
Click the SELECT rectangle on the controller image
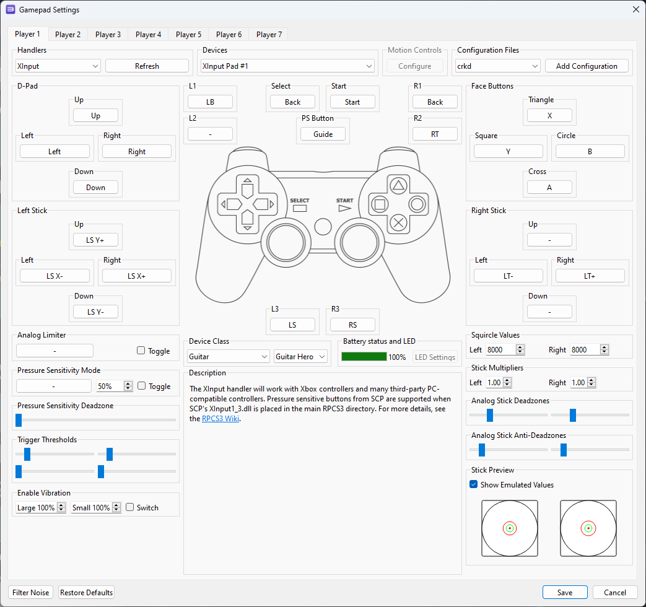[300, 209]
